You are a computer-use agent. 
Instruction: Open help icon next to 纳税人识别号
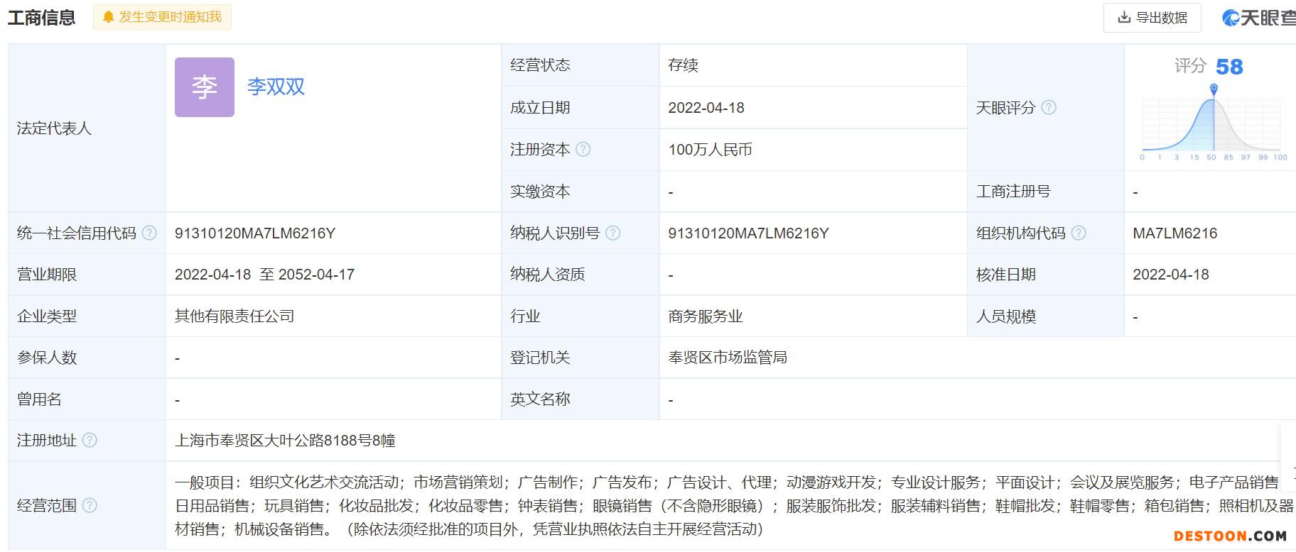[x=612, y=233]
